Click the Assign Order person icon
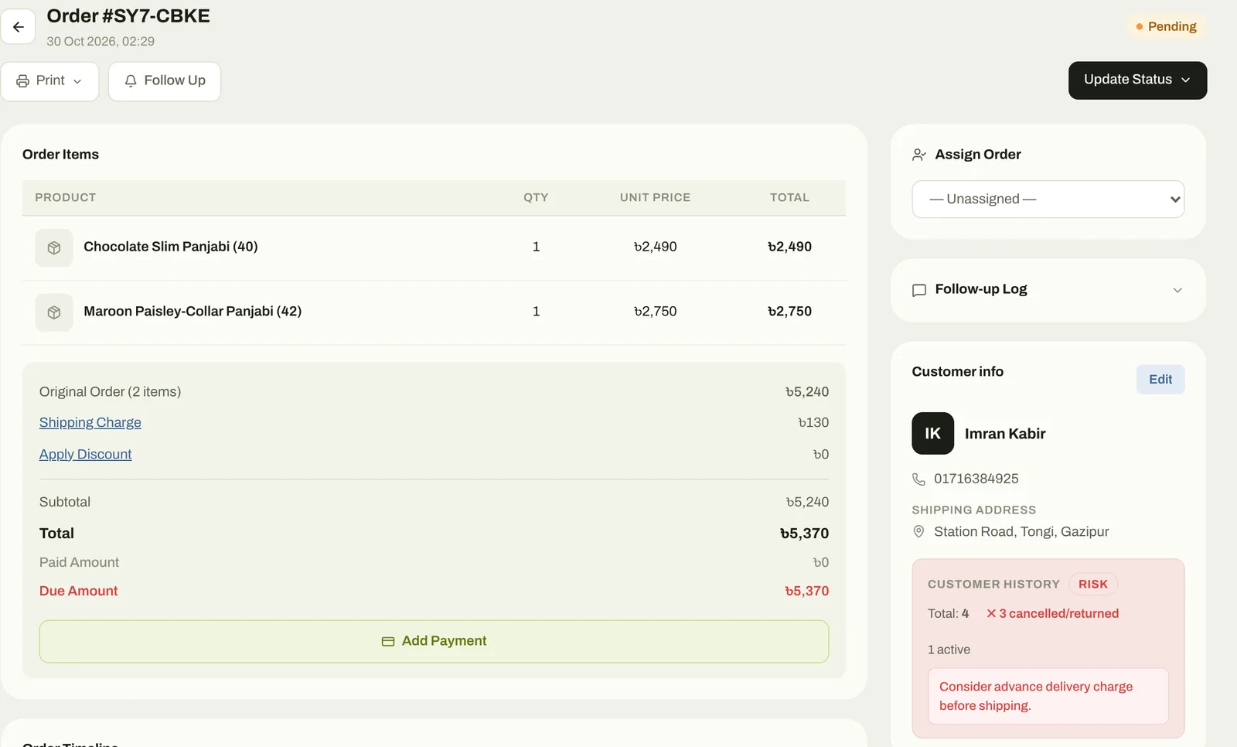This screenshot has height=747, width=1237. click(919, 155)
